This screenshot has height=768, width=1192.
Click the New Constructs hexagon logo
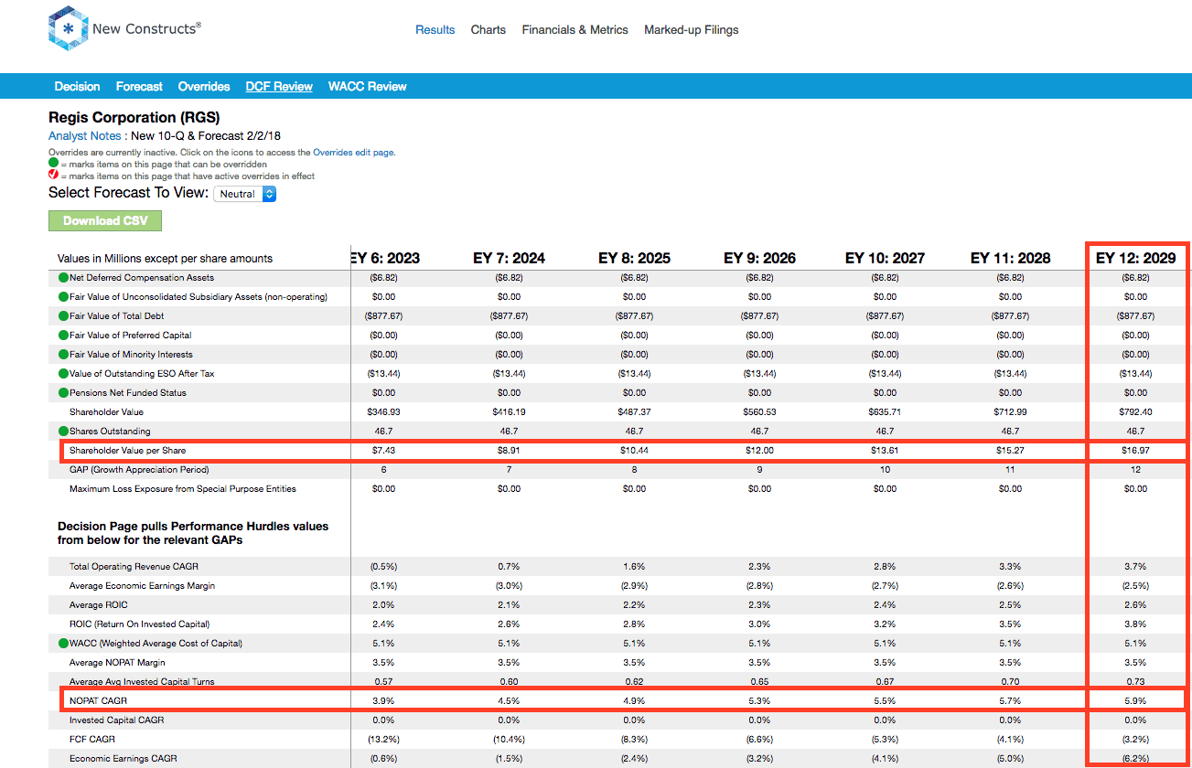coord(69,28)
